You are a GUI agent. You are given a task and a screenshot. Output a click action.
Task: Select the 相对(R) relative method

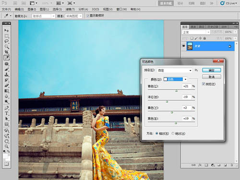pos(156,133)
